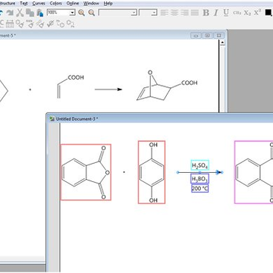This screenshot has height=273, width=273.
Task: Click the Copy icon in the toolbar
Action: [x=30, y=13]
